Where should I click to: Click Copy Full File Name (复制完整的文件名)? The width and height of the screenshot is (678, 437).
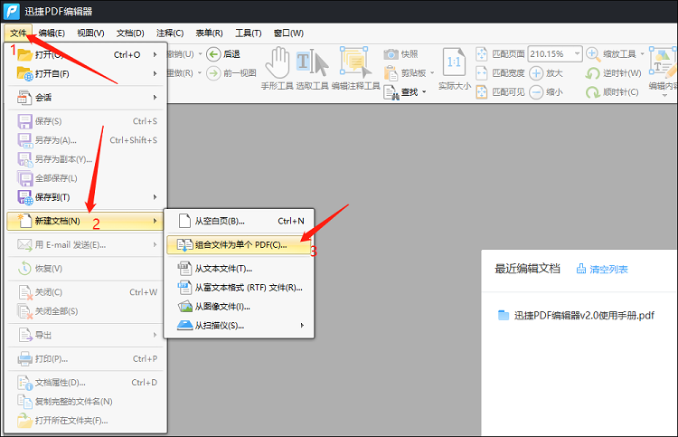[85, 402]
